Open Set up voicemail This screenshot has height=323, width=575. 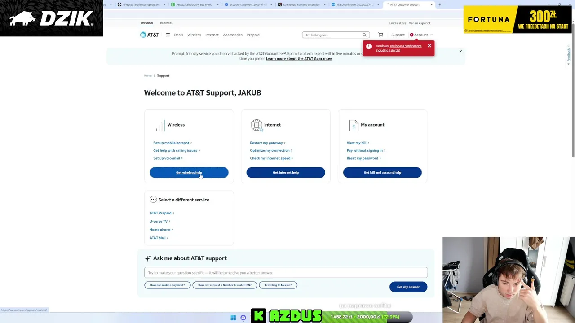(x=168, y=158)
